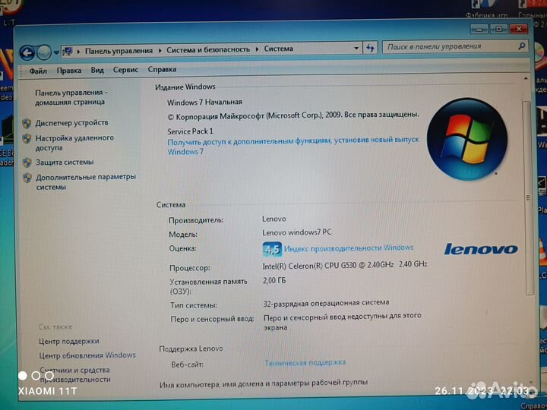Open the 'Файл' menu
The height and width of the screenshot is (410, 547).
coord(38,71)
